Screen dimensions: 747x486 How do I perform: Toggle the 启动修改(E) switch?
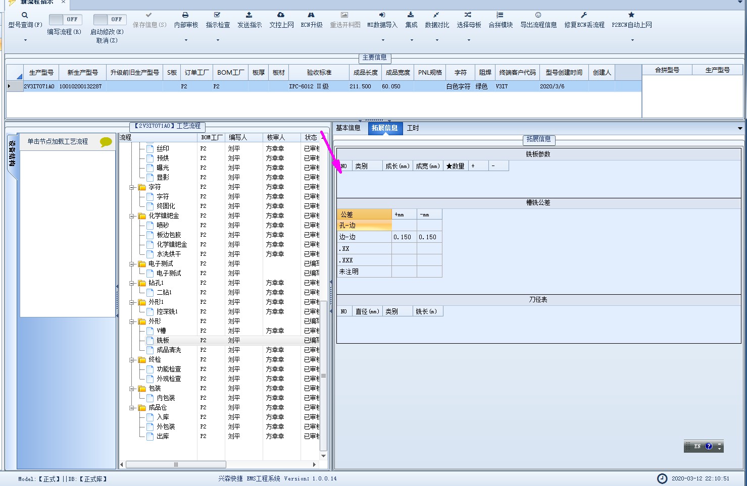tap(110, 19)
